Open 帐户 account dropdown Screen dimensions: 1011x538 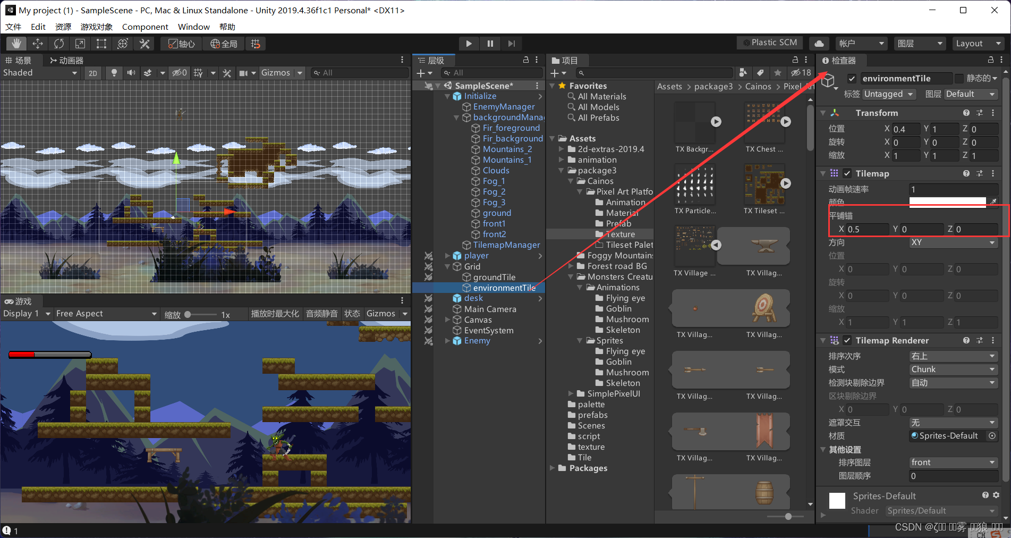coord(862,44)
